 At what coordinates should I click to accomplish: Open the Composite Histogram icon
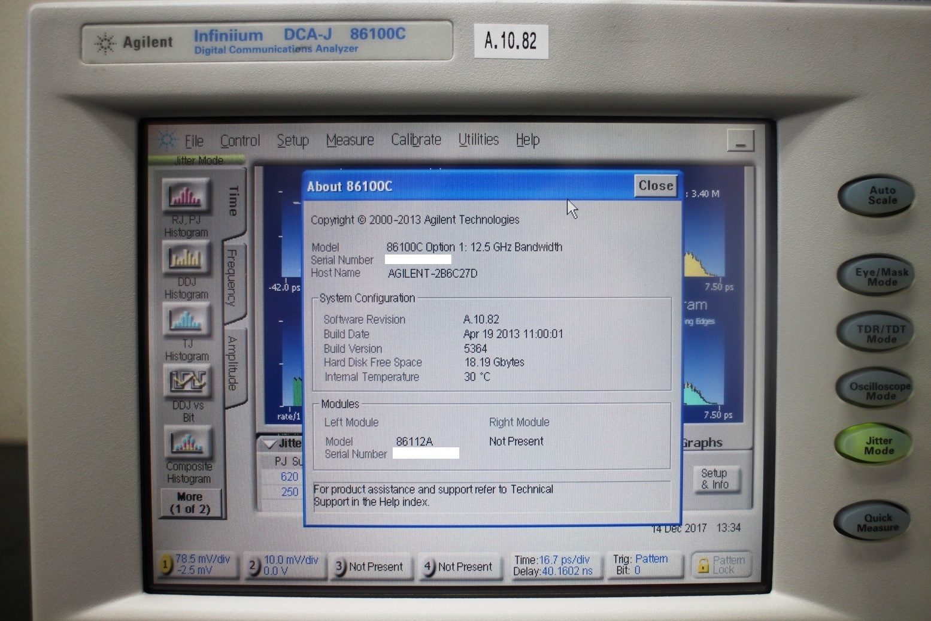(188, 443)
